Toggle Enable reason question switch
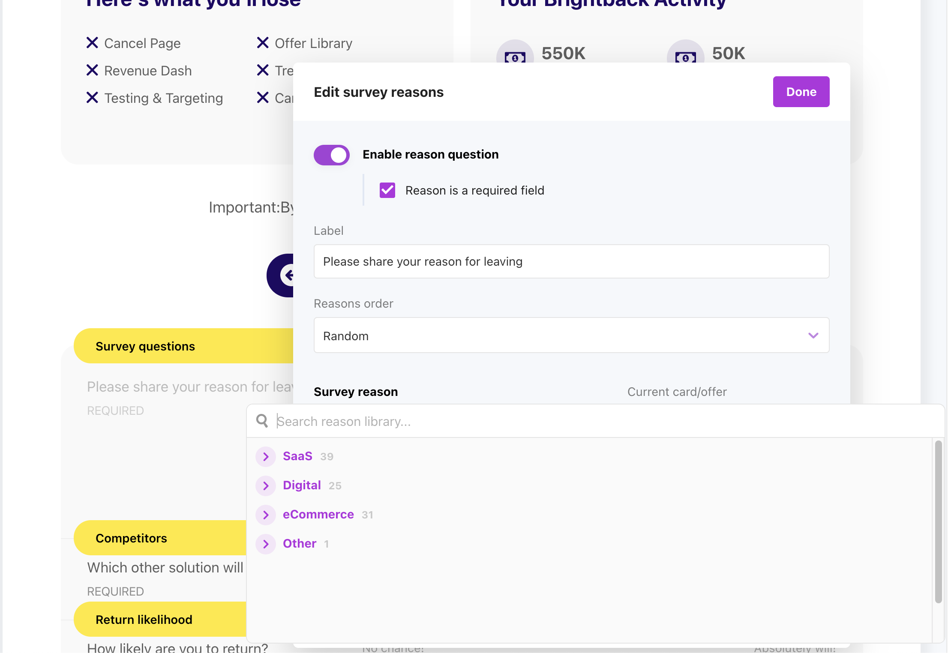 click(x=332, y=155)
